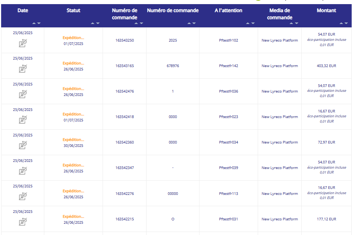Sort A l'attention column ascending with up arrow

(x=248, y=23)
